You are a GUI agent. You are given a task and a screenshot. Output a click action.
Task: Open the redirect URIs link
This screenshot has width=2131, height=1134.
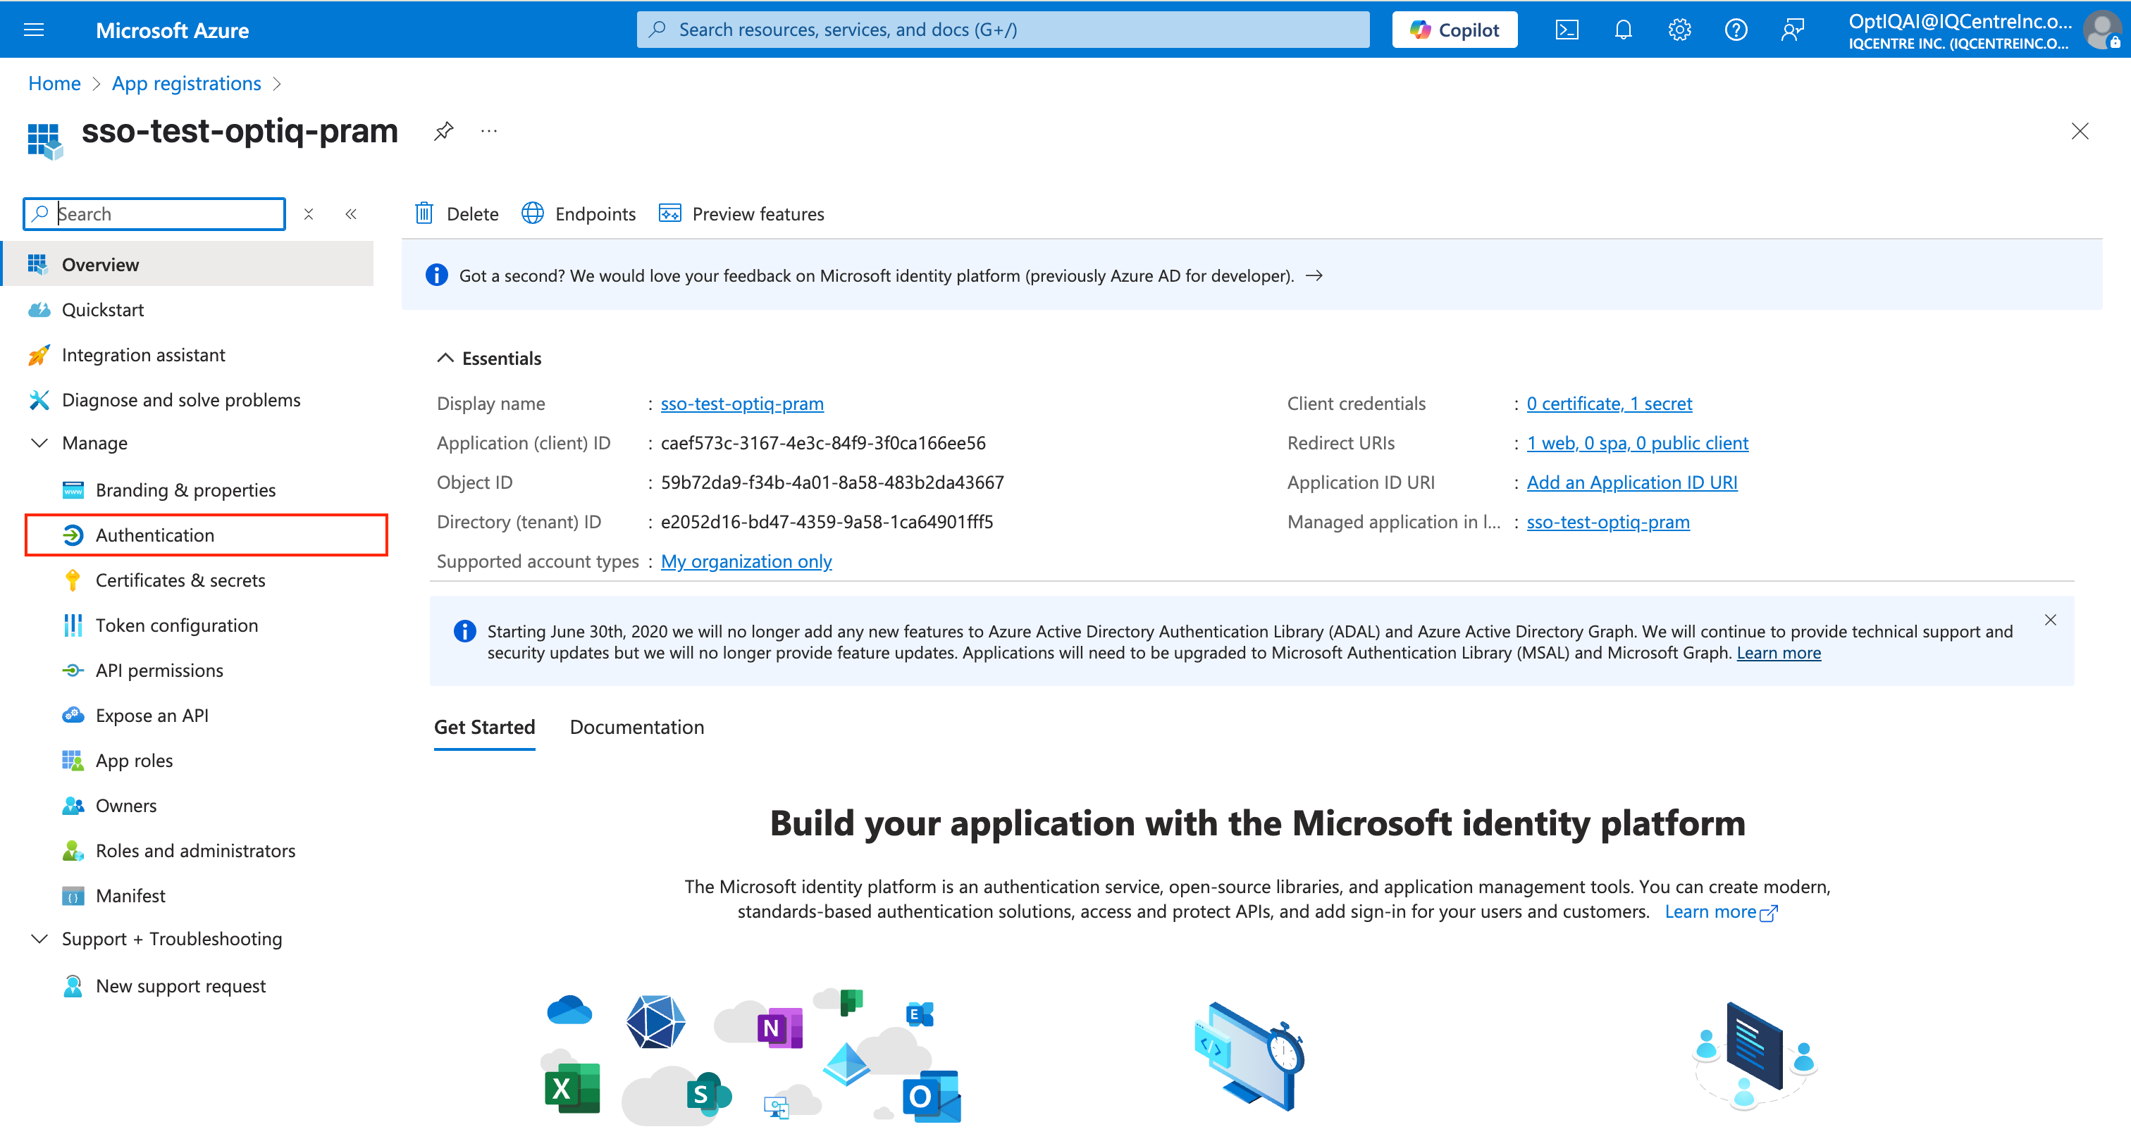[1637, 443]
